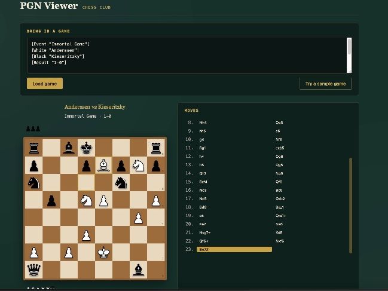Jump to white's move 16 Nc3
The image size is (388, 291).
click(234, 190)
